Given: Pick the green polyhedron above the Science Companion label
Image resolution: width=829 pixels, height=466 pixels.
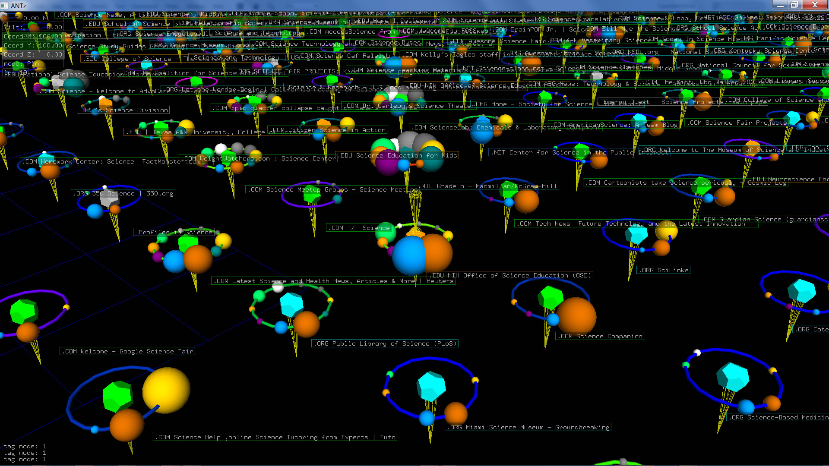Looking at the screenshot, I should coord(550,298).
